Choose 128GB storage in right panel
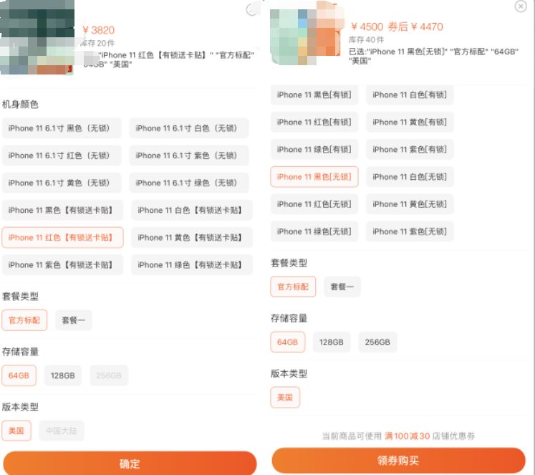Viewport: 535px width, 475px height. coord(332,342)
